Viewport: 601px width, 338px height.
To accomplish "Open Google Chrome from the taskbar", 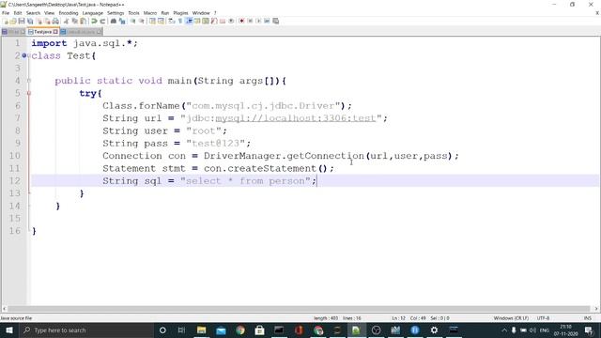I will [240, 330].
